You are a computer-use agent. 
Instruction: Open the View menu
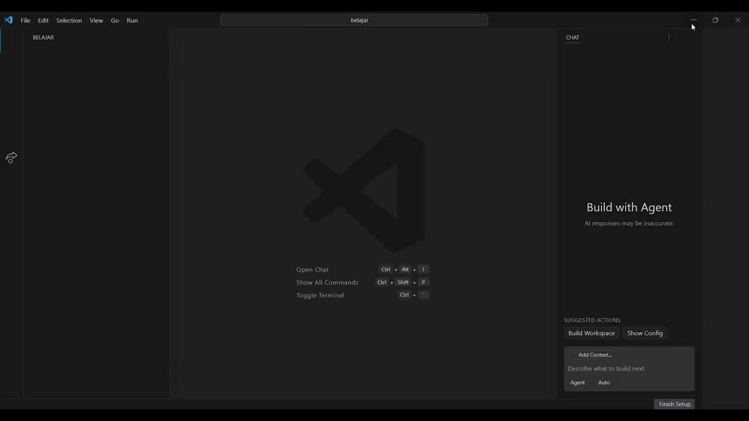[96, 20]
